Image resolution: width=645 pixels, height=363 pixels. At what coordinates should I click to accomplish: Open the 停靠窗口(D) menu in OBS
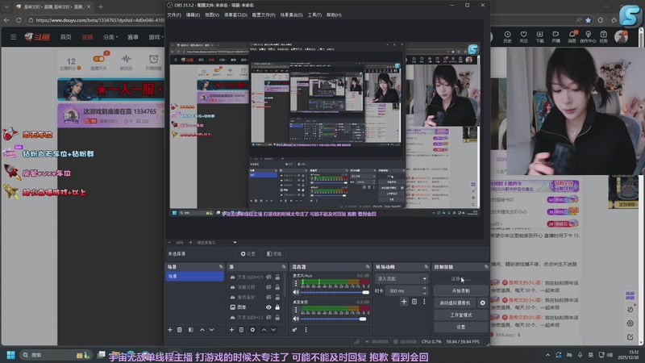[x=235, y=15]
